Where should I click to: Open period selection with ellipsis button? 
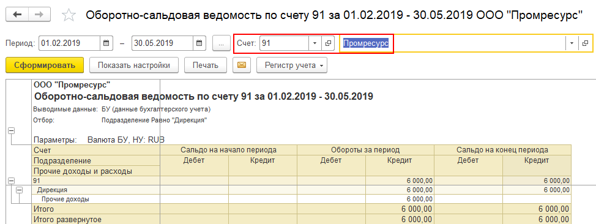[x=222, y=43]
